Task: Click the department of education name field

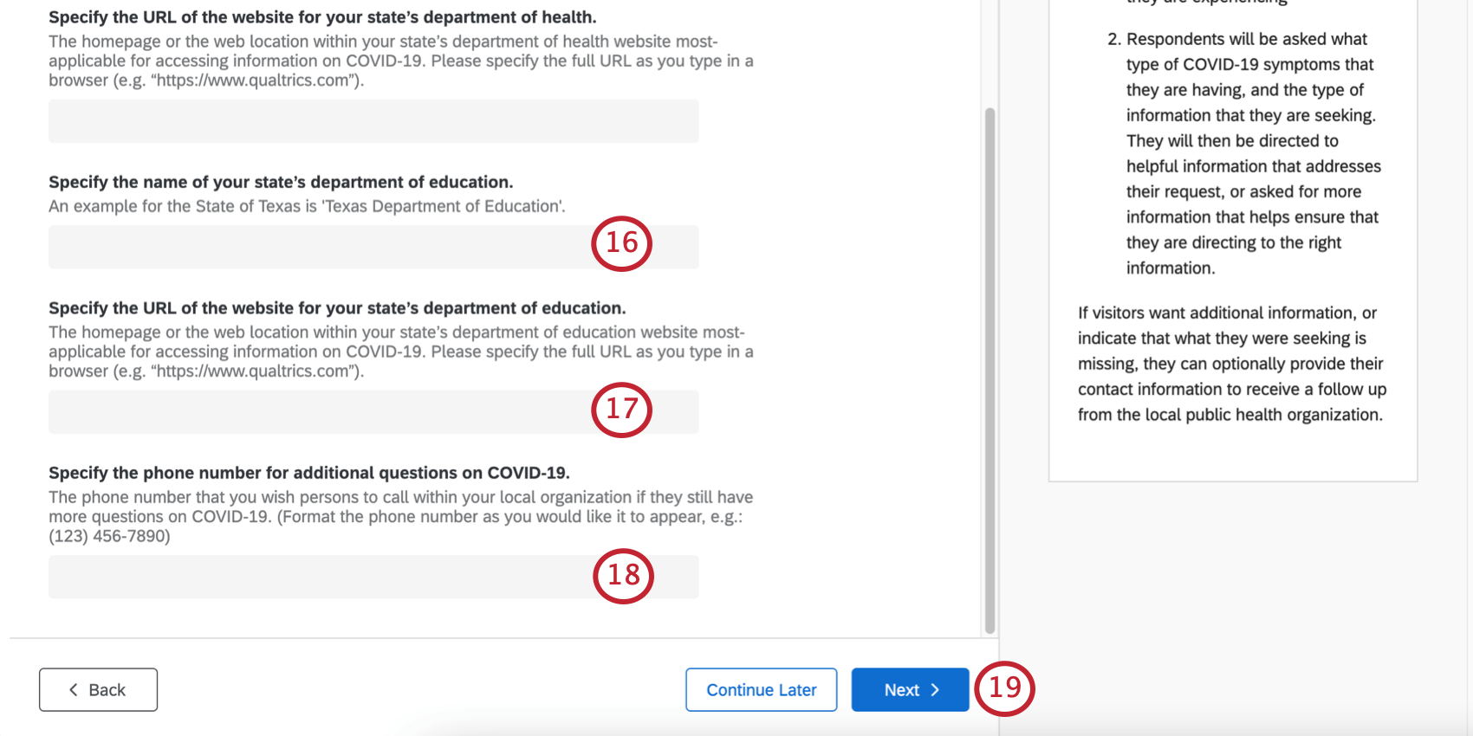Action: pos(312,248)
